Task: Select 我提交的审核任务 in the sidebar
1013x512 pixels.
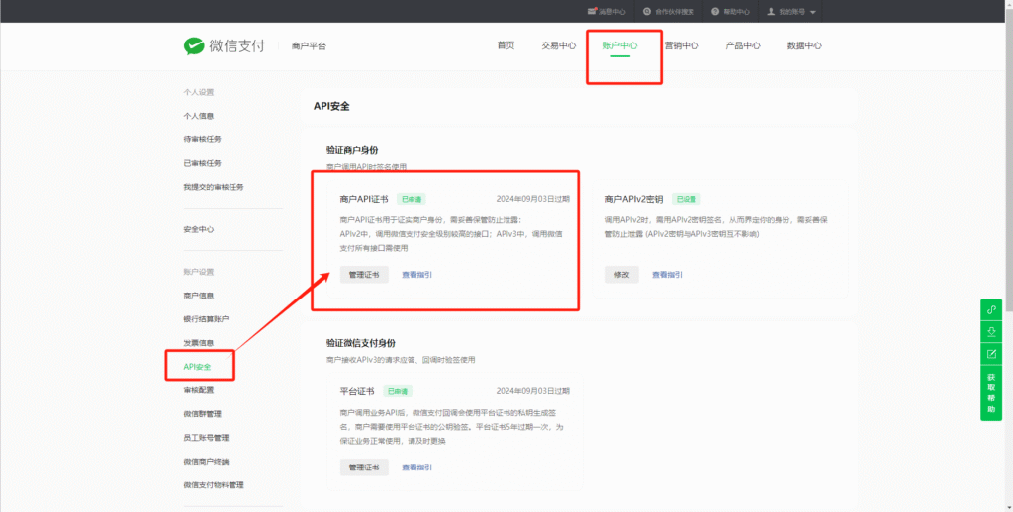Action: pyautogui.click(x=214, y=187)
